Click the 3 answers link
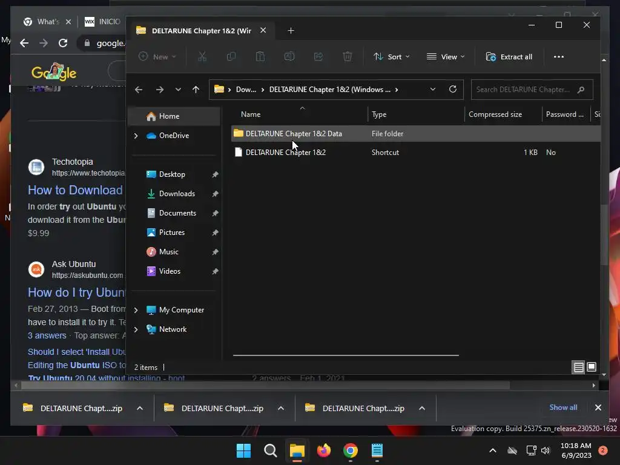Viewport: 620px width, 465px height. click(x=47, y=335)
